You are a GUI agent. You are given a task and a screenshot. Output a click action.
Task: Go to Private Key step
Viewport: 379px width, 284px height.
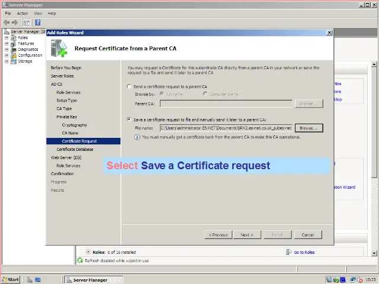pos(67,117)
